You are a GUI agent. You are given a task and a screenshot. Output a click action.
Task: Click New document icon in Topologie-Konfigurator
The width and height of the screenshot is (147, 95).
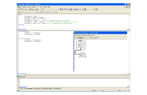click(76, 38)
